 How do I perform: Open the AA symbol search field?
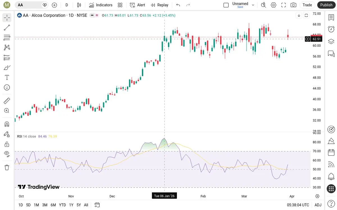tap(31, 5)
